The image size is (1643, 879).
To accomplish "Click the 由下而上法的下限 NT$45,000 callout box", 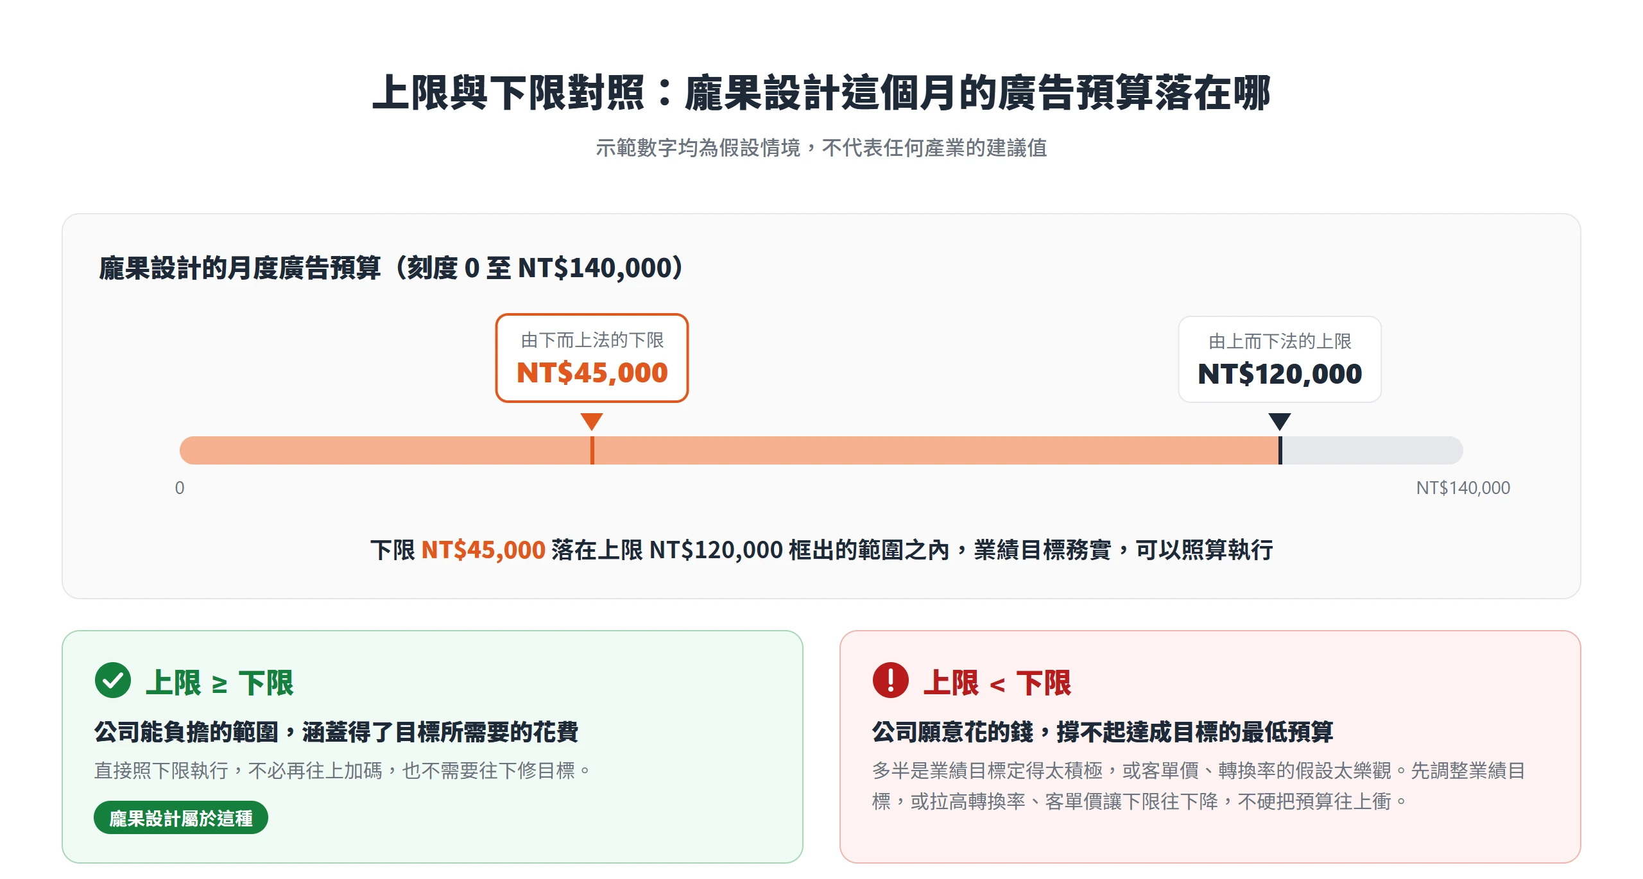I will (592, 358).
